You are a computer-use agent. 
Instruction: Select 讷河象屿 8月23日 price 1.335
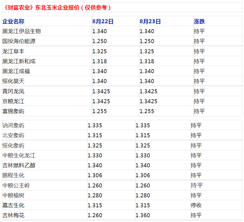(143, 125)
